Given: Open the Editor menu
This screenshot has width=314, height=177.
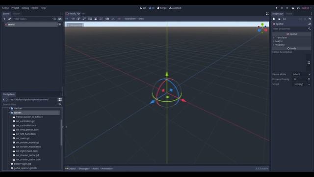Looking at the screenshot, I should (x=35, y=8).
